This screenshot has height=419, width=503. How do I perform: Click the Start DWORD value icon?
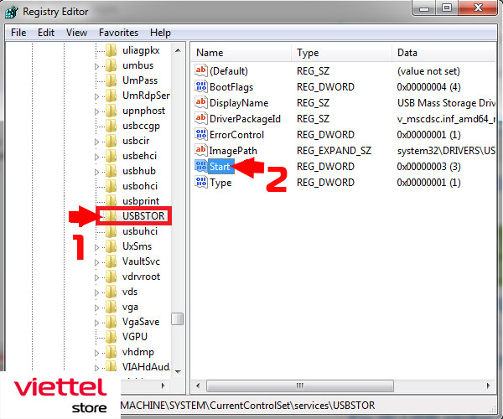[x=201, y=167]
